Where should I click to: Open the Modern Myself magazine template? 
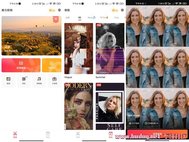[x=79, y=106]
